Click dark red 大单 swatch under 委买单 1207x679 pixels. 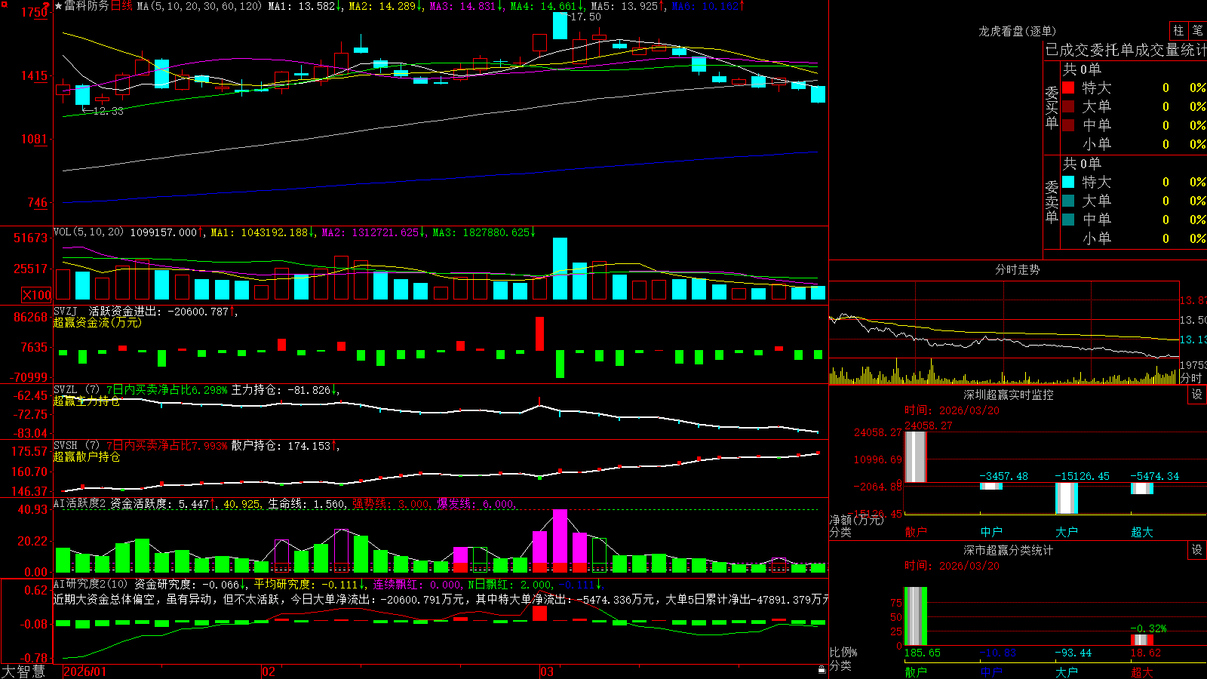1068,106
